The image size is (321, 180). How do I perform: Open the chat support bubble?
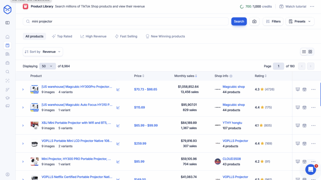click(311, 169)
